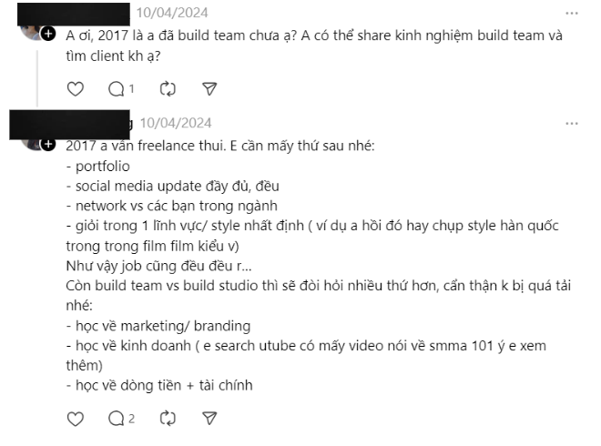This screenshot has height=446, width=601.
Task: Follow the first commenter using plus badge
Action: click(x=48, y=34)
